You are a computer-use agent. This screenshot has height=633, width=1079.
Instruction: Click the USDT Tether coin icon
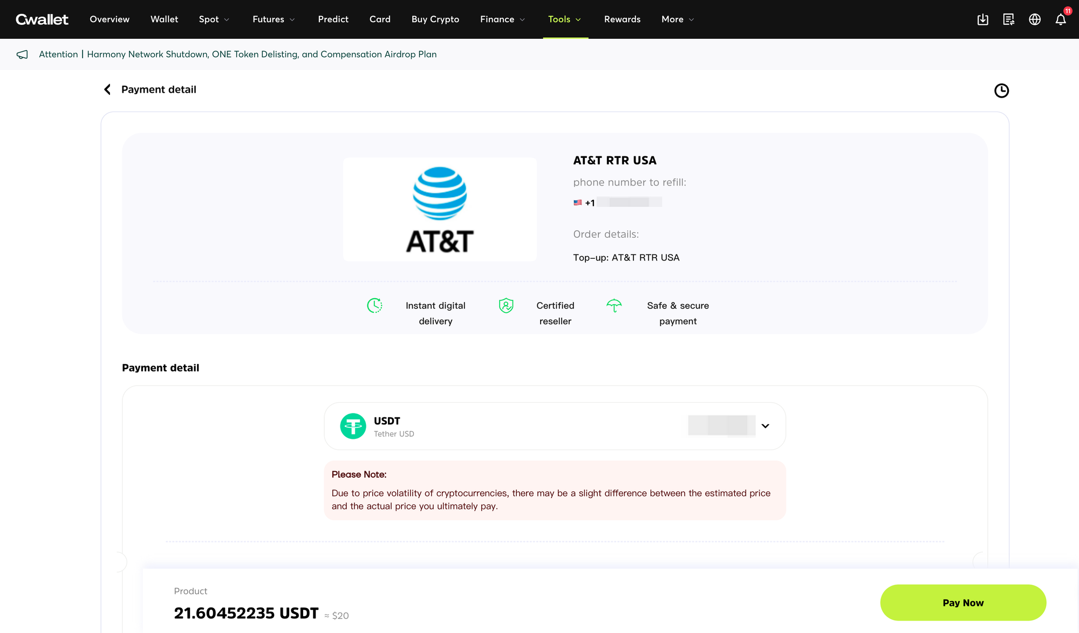pos(353,426)
